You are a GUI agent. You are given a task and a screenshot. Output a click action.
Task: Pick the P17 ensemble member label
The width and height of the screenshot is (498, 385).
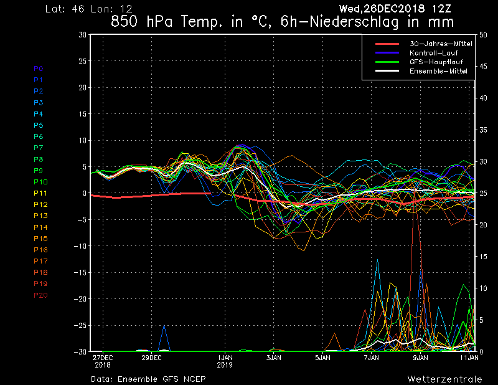pyautogui.click(x=40, y=261)
